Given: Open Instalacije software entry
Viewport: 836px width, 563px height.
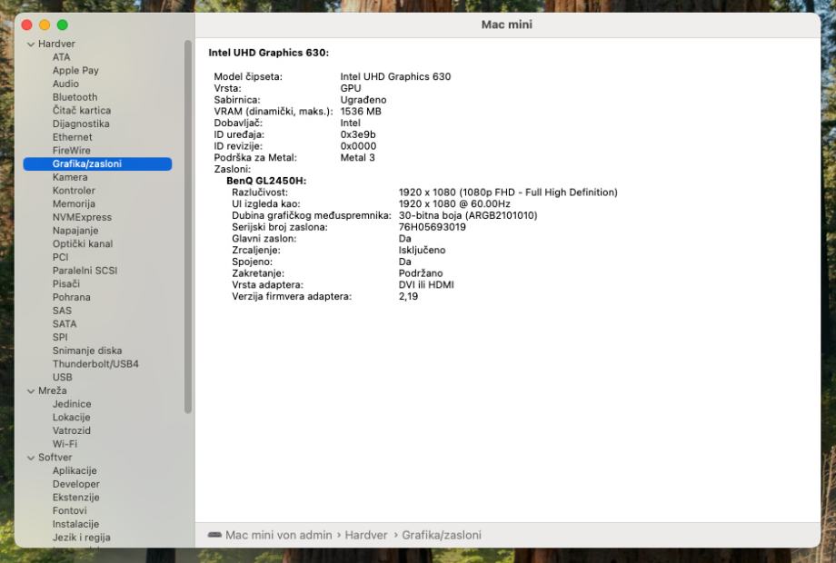Looking at the screenshot, I should [x=75, y=524].
